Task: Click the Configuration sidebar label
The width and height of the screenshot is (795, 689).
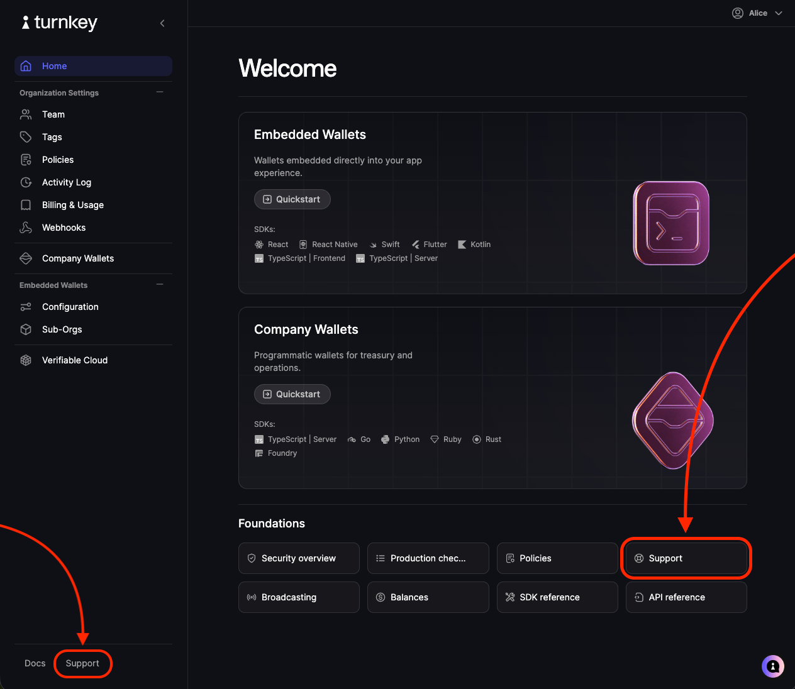Action: (x=70, y=307)
